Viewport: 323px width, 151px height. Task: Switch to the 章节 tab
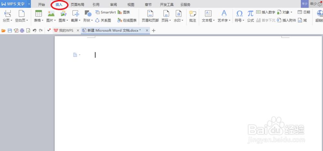pos(148,5)
